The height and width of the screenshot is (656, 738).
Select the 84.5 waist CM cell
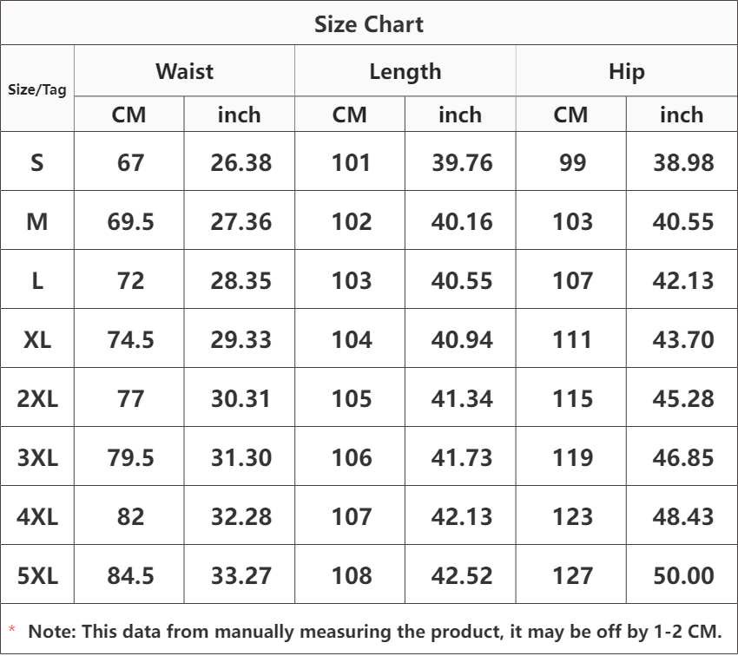(130, 575)
